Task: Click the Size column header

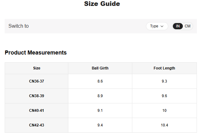Action: [x=37, y=68]
